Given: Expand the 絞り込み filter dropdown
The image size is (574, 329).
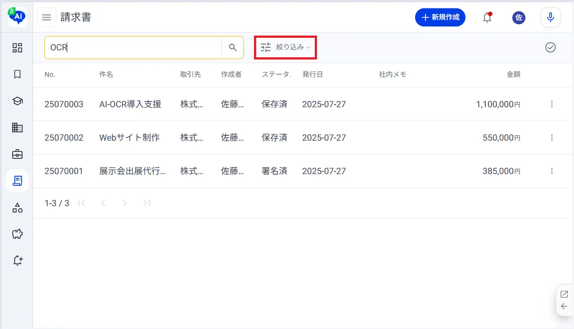Looking at the screenshot, I should coord(286,47).
